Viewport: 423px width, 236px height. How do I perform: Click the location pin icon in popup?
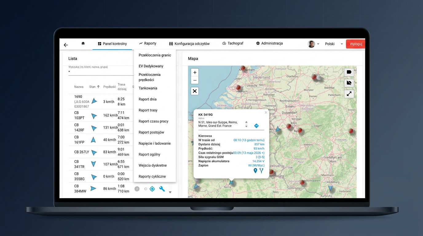[255, 171]
